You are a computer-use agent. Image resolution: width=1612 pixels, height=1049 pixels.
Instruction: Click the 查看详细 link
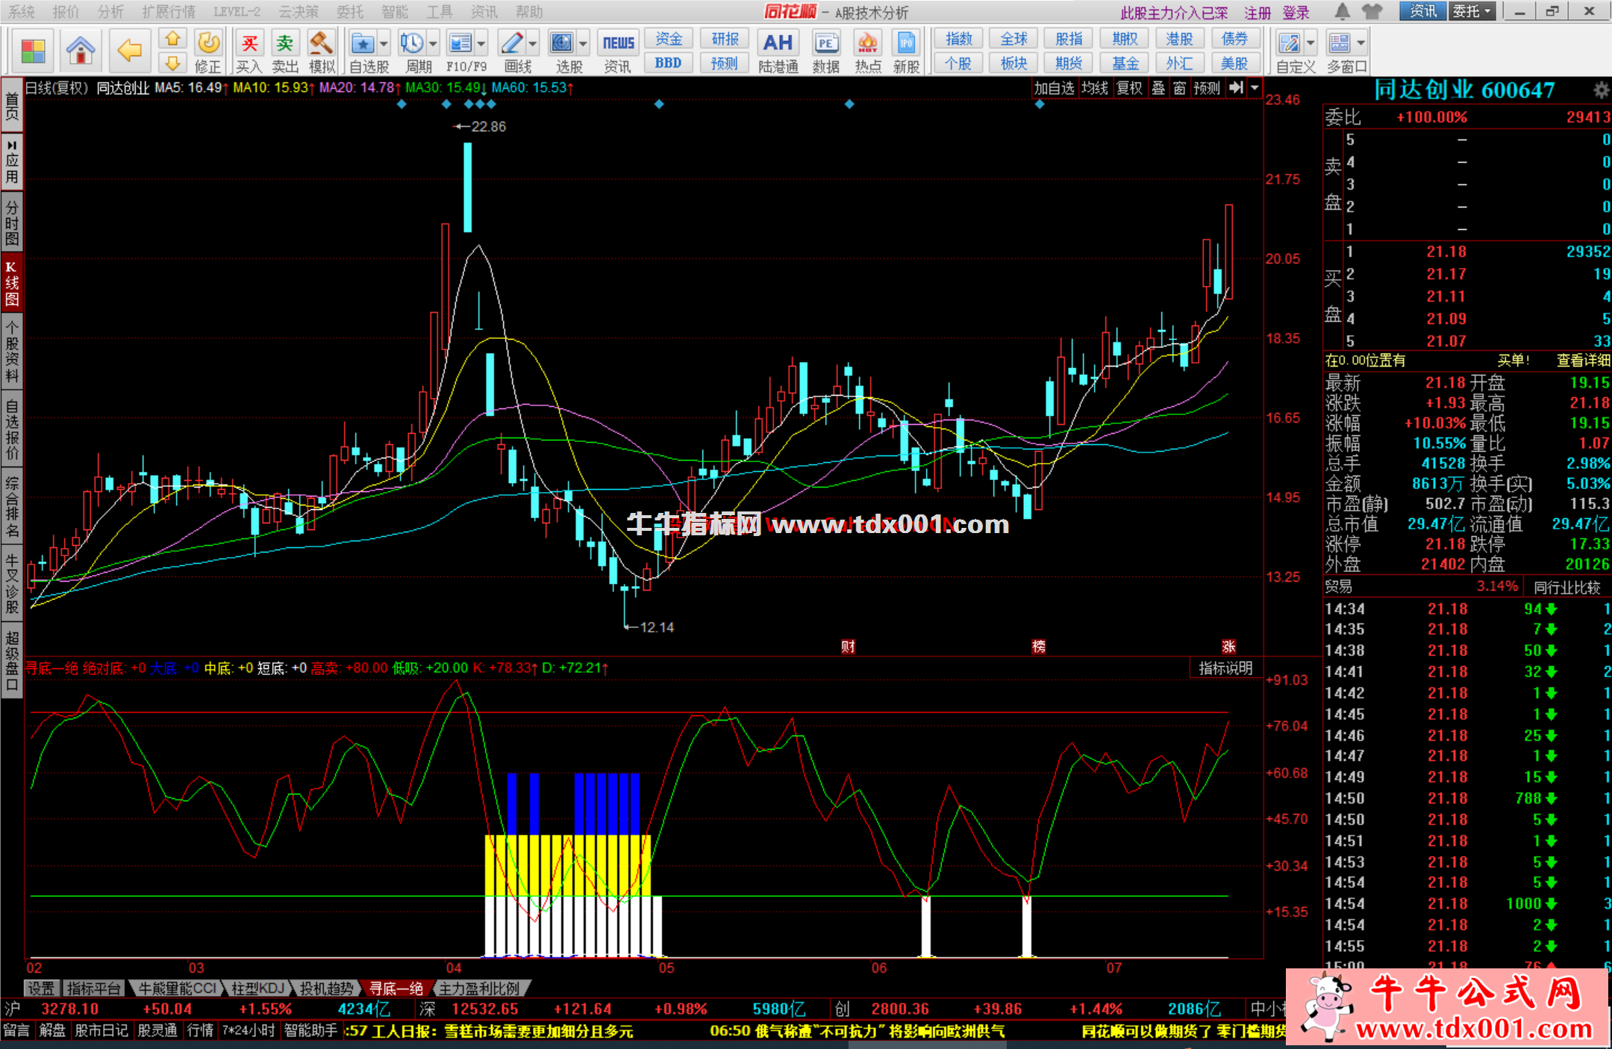coord(1583,361)
